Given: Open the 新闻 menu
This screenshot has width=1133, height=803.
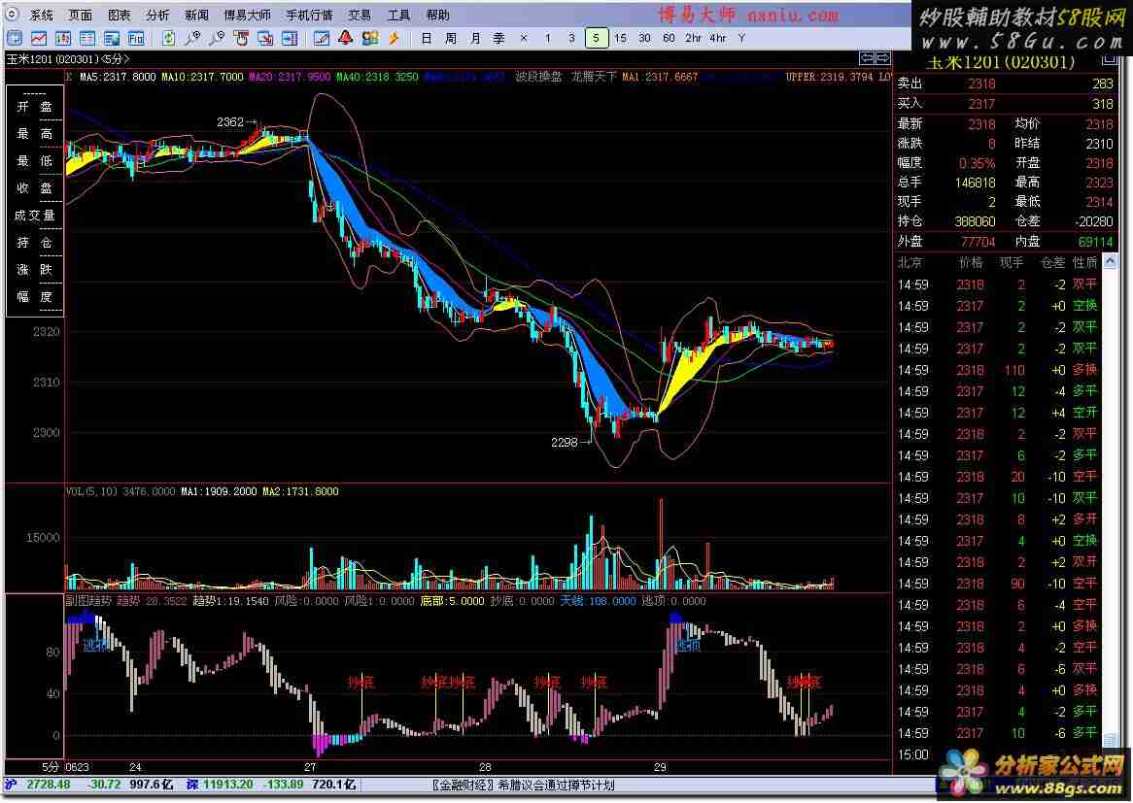Looking at the screenshot, I should pos(196,16).
